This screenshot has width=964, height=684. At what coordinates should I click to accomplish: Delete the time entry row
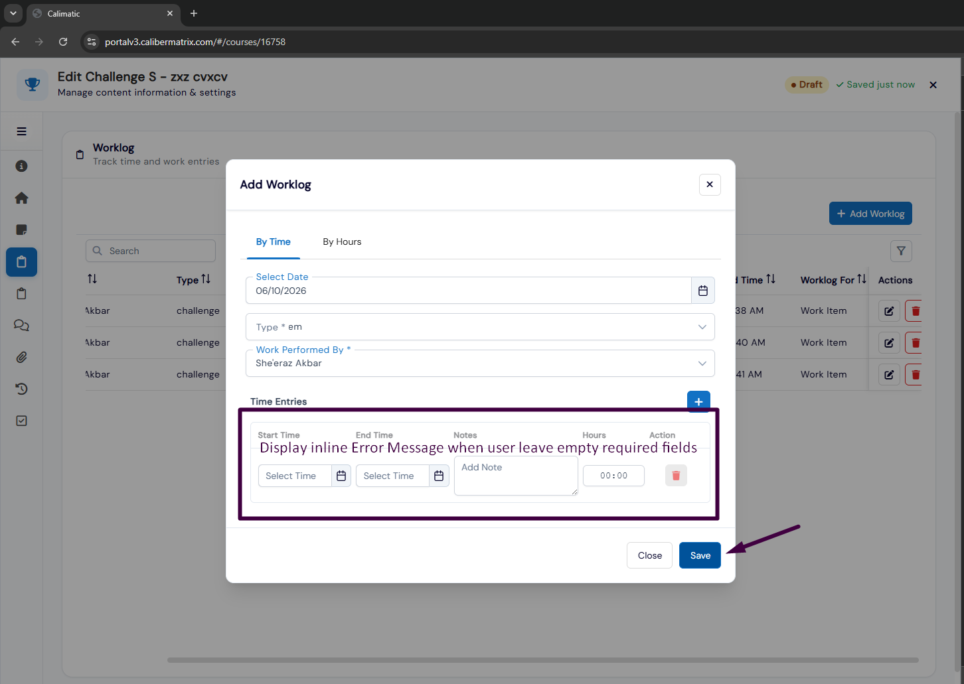coord(676,475)
